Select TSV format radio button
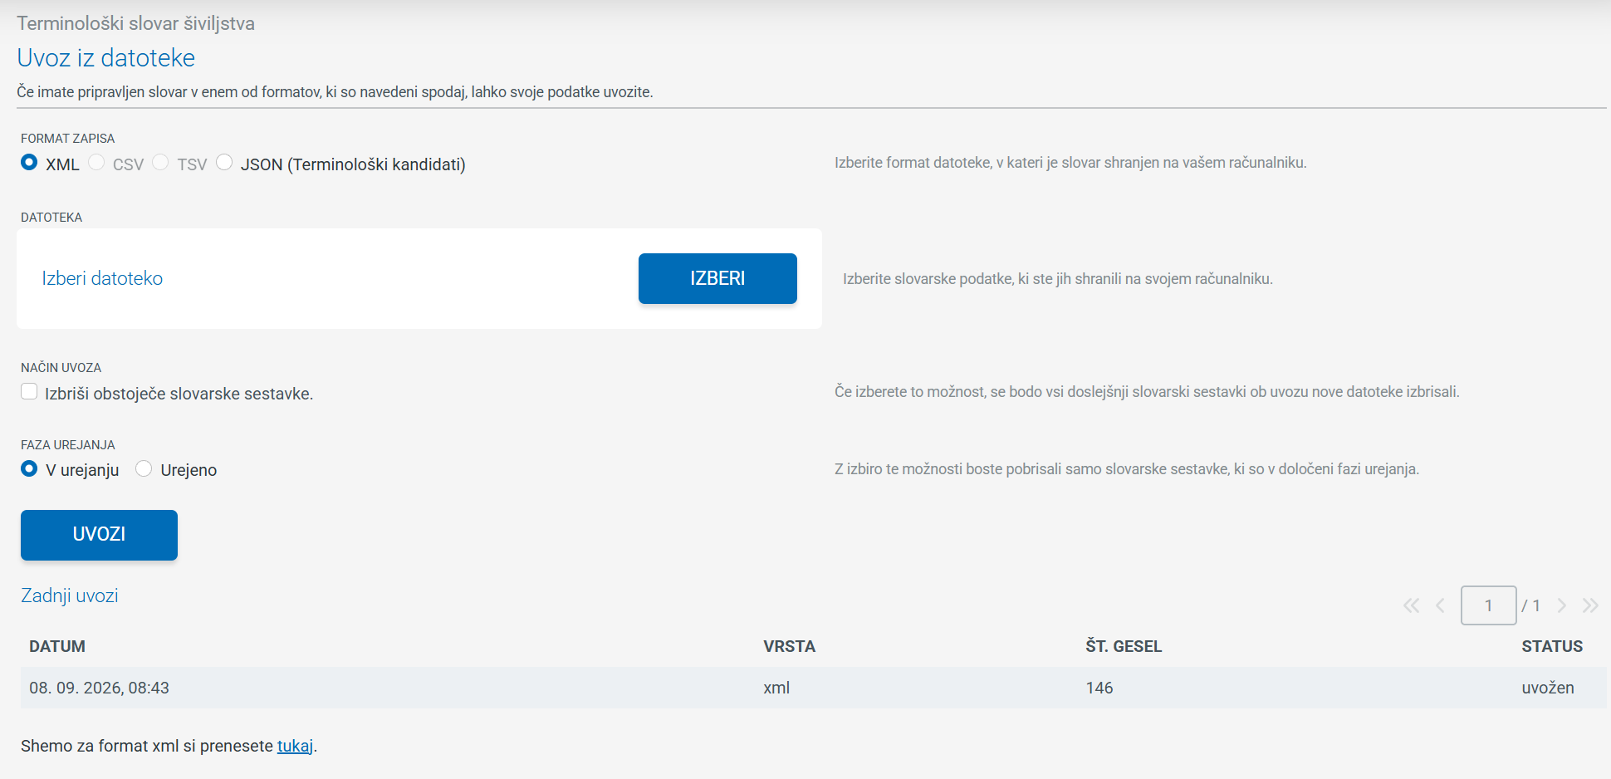Screen dimensions: 1611x779 (x=160, y=163)
